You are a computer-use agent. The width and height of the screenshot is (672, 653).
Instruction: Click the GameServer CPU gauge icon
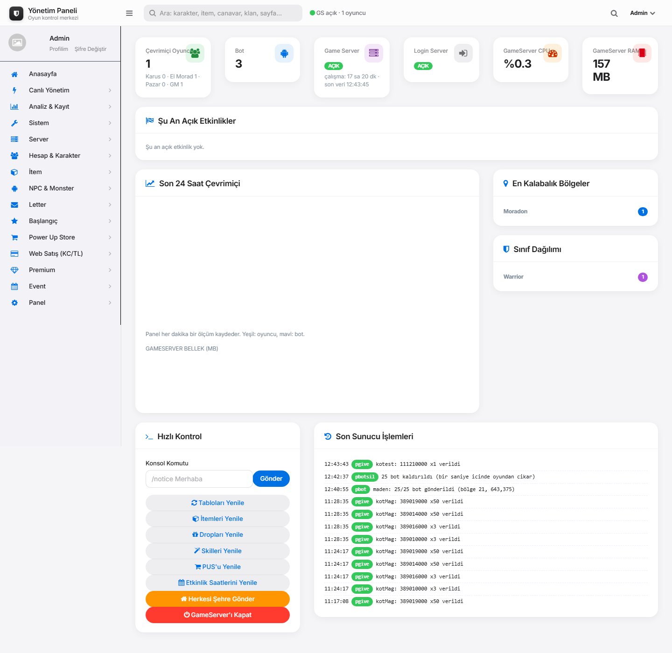click(x=553, y=53)
